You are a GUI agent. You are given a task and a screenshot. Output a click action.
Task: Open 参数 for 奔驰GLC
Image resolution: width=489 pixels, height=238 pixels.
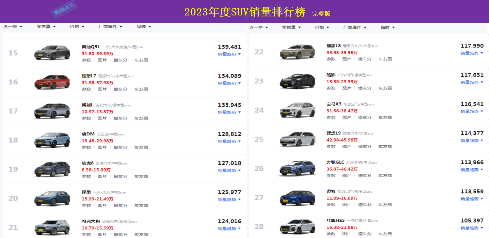331,176
